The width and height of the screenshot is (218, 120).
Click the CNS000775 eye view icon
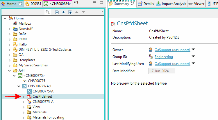25,81
